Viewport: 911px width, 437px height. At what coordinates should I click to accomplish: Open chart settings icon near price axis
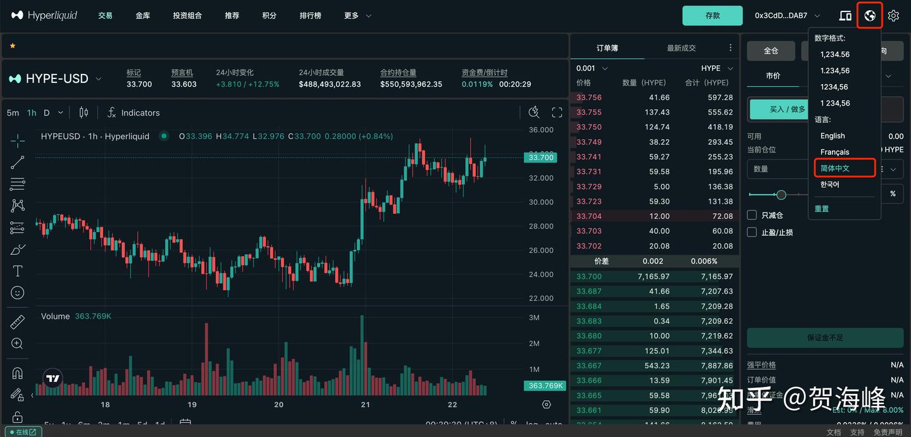tap(547, 405)
